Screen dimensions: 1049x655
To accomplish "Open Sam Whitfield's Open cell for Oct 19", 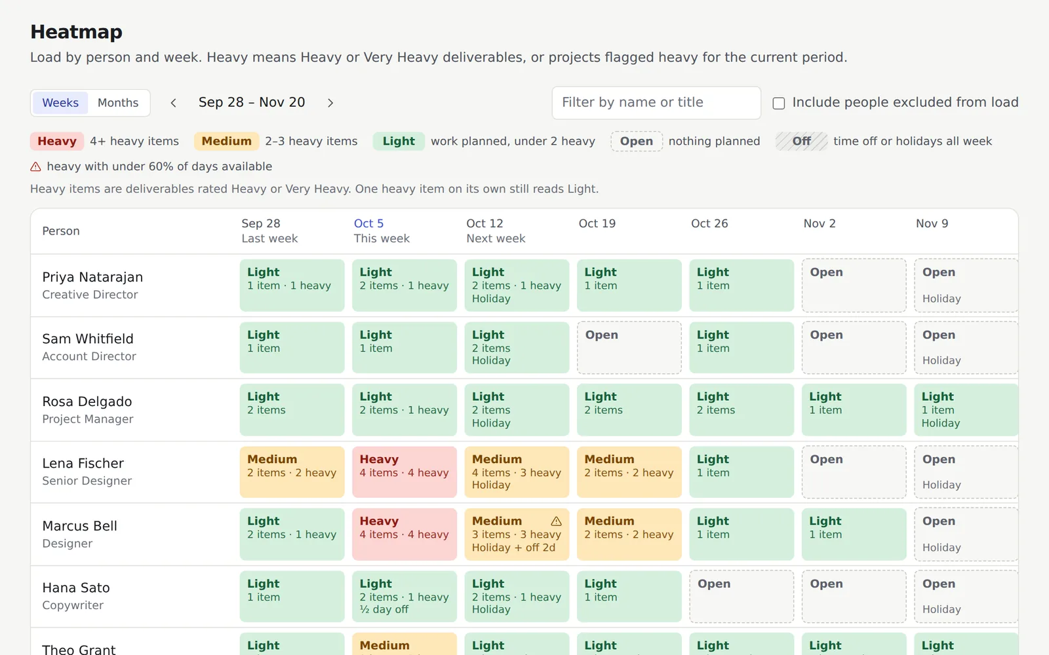I will [629, 348].
